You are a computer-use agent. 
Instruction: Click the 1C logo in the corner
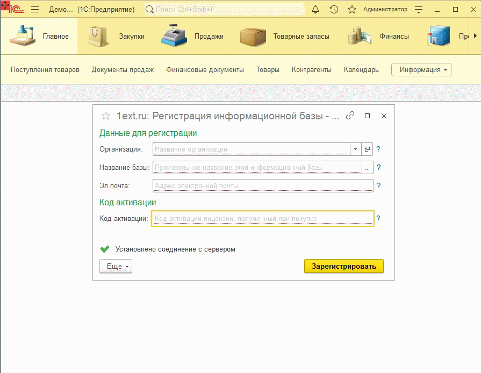tap(16, 9)
